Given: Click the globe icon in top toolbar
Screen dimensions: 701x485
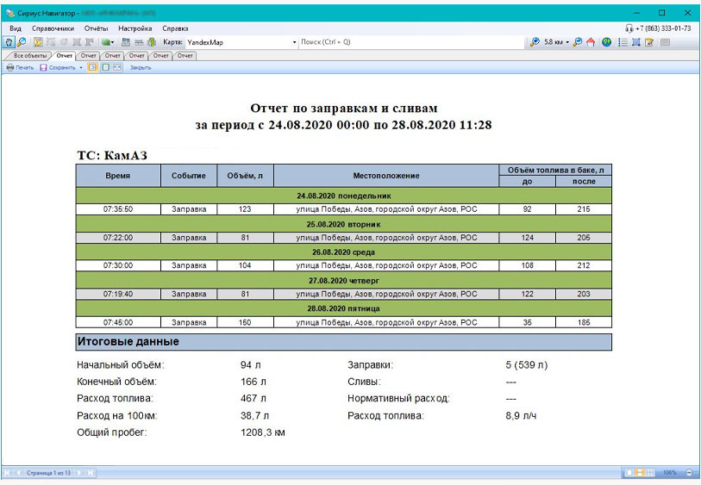Looking at the screenshot, I should (x=607, y=41).
